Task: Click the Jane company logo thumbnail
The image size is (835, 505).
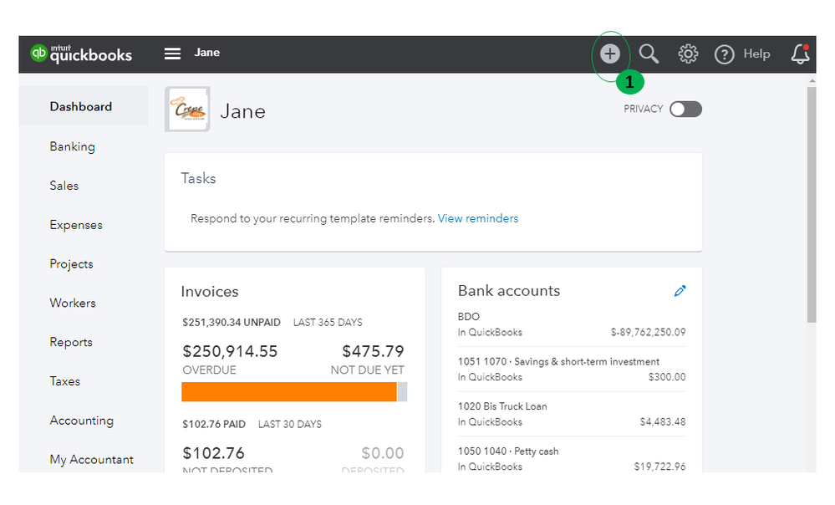Action: (x=187, y=110)
